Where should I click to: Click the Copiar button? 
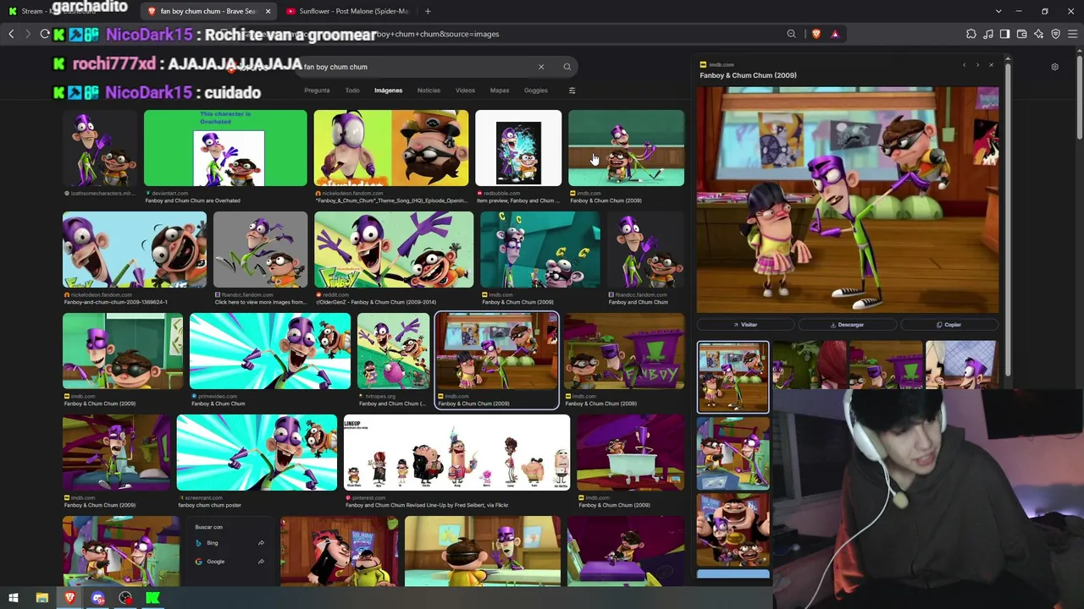[x=949, y=325]
